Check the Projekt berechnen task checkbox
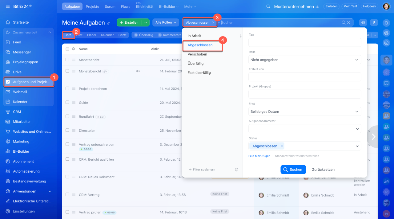394x219 pixels. [67, 88]
